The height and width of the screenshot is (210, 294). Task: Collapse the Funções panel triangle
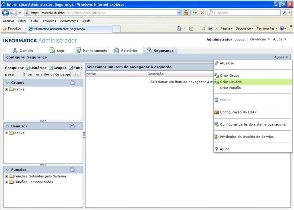[7, 170]
